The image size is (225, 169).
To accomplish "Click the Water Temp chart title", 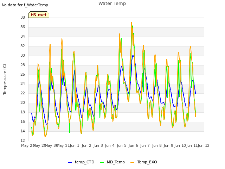I will click(x=112, y=4).
